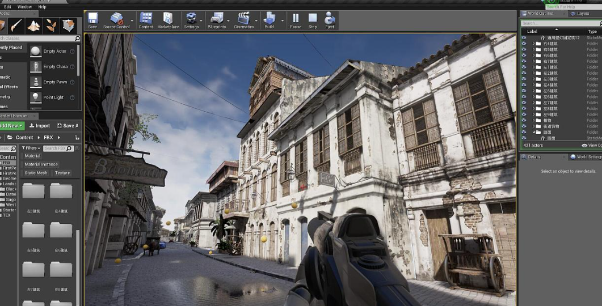Viewport: 602px width, 306px height.
Task: Select the TEX folder in sources tree
Action: [7, 215]
